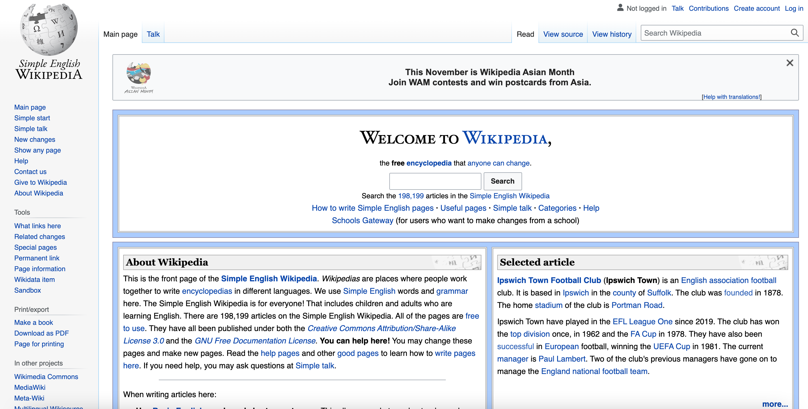Click the Wikipedia globe logo
Screen dimensions: 808x409
point(49,30)
